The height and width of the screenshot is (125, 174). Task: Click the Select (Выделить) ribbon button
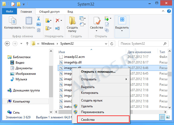pos(122,27)
